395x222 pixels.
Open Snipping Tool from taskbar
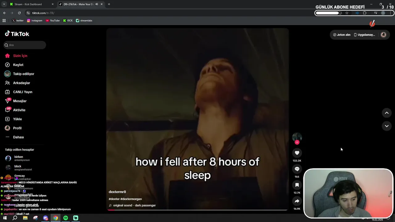tap(35, 218)
